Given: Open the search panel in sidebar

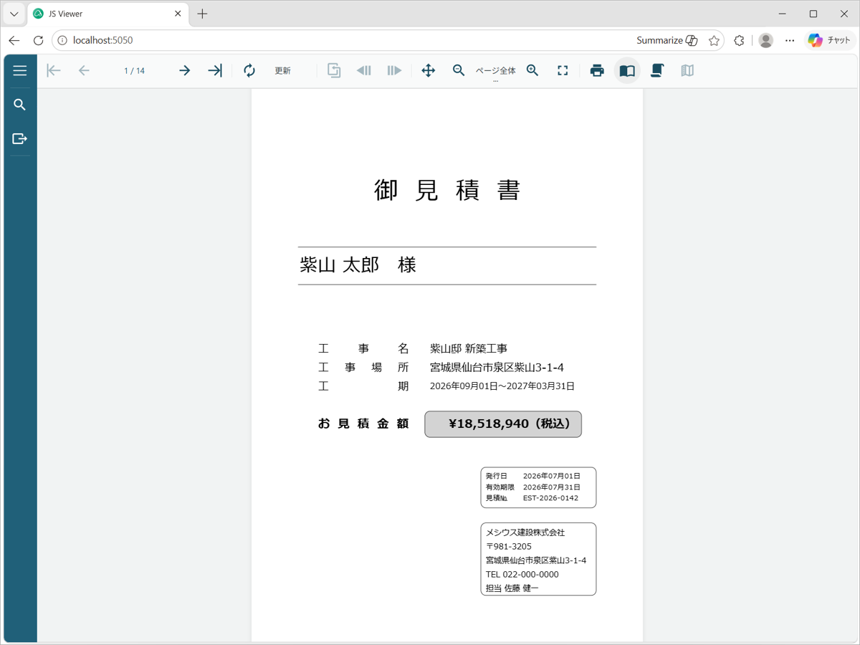Looking at the screenshot, I should pos(20,105).
